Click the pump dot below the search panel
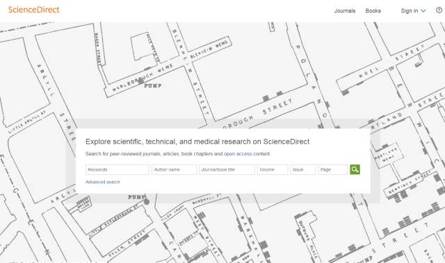This screenshot has width=445, height=263. click(147, 201)
